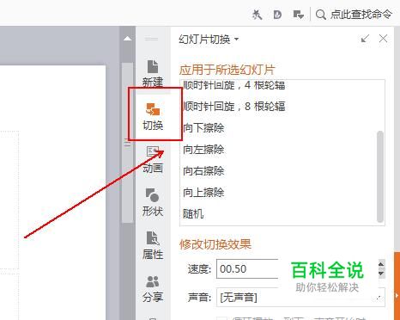Select the 向上擦除 transition
Screen dimensions: 400x320
coord(203,193)
